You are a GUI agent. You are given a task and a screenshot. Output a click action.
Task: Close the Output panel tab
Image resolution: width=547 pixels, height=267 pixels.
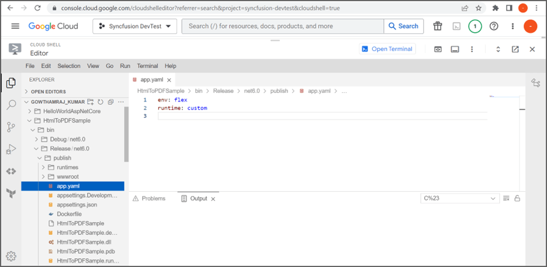tap(213, 199)
